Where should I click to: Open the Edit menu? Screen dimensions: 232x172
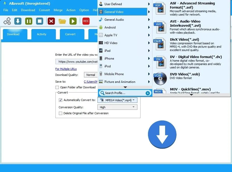[x=15, y=10]
